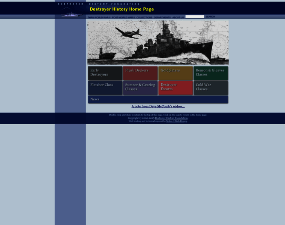Open the note from Dave McComb's widow

point(158,106)
